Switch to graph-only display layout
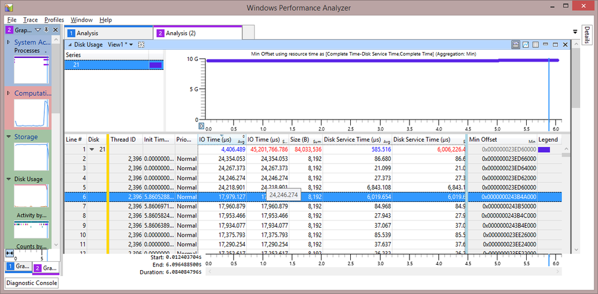Viewport: 598px width, 294px height. (x=526, y=45)
